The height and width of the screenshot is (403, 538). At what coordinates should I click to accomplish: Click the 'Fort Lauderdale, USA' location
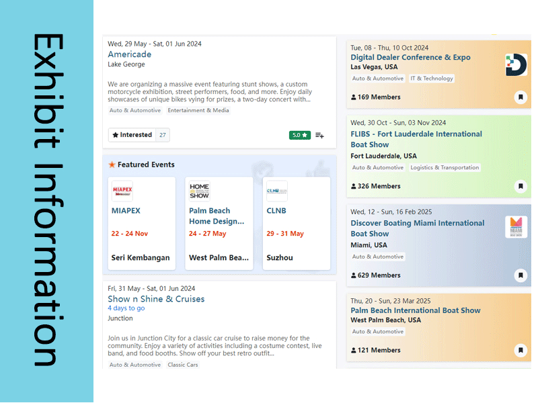[383, 156]
